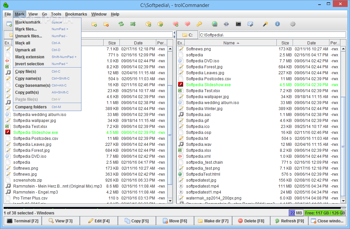The image size is (350, 229).
Task: Open the credentials key icon
Action: pos(199,24)
